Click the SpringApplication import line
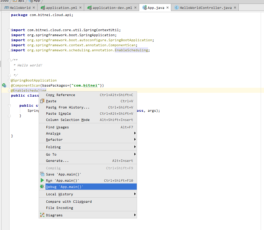The width and height of the screenshot is (264, 230). (x=64, y=35)
